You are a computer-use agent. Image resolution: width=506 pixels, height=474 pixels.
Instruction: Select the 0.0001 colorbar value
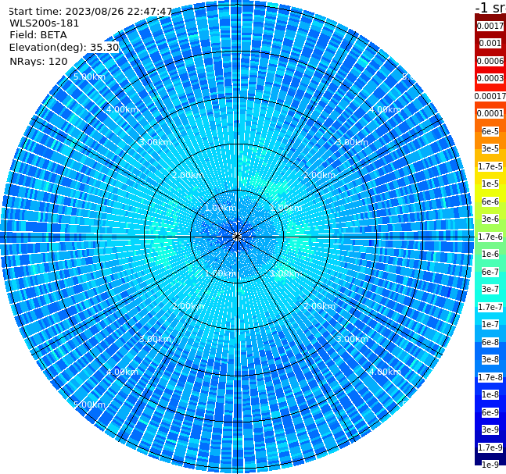tap(490, 113)
